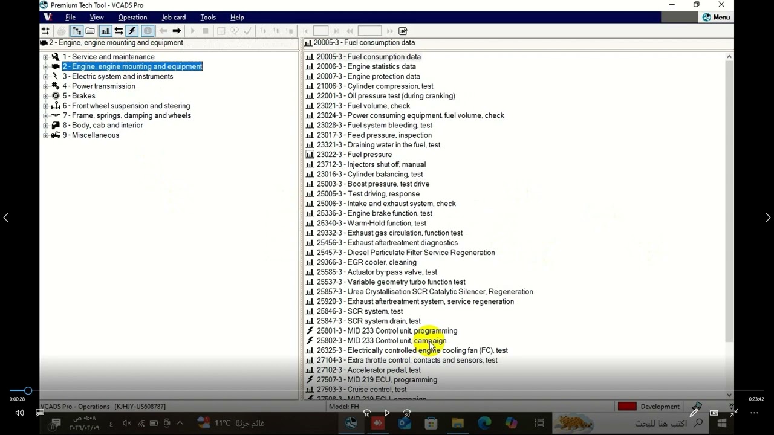774x435 pixels.
Task: Click the connect/disconnect vehicle toolbar icon
Action: 45,31
